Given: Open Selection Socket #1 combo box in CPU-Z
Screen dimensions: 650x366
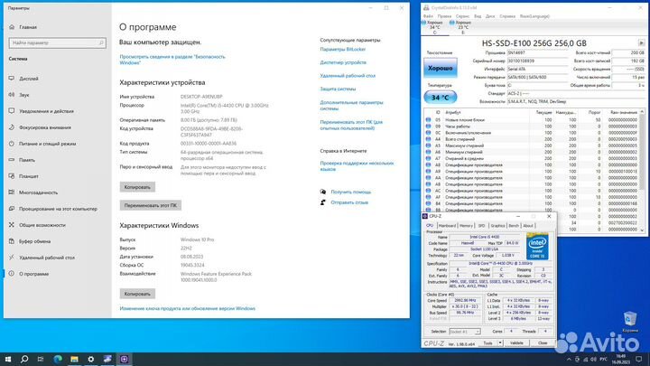Looking at the screenshot, I should click(465, 332).
